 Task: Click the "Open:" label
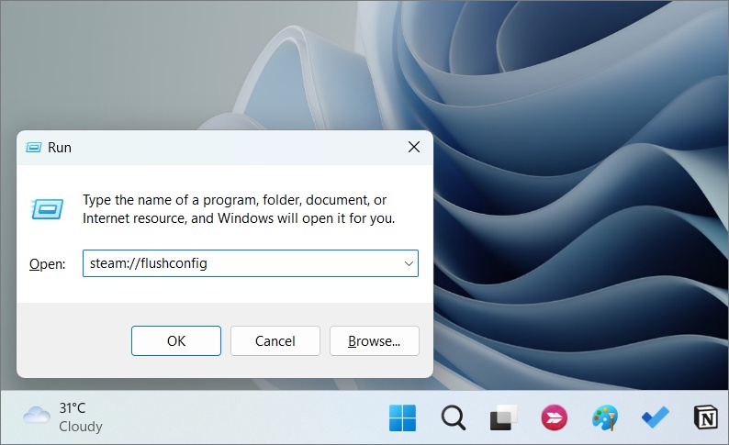[48, 264]
